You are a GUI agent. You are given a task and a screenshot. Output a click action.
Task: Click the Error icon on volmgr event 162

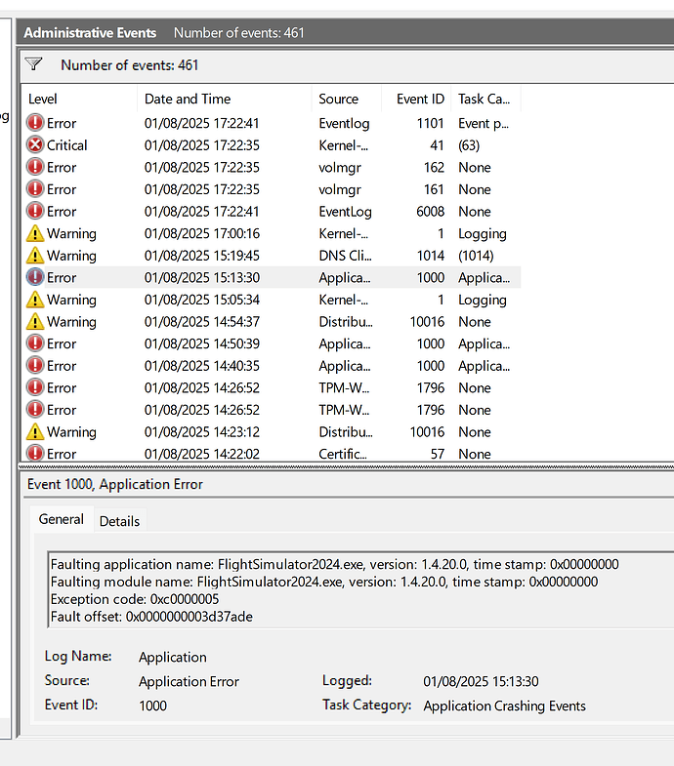(x=35, y=168)
